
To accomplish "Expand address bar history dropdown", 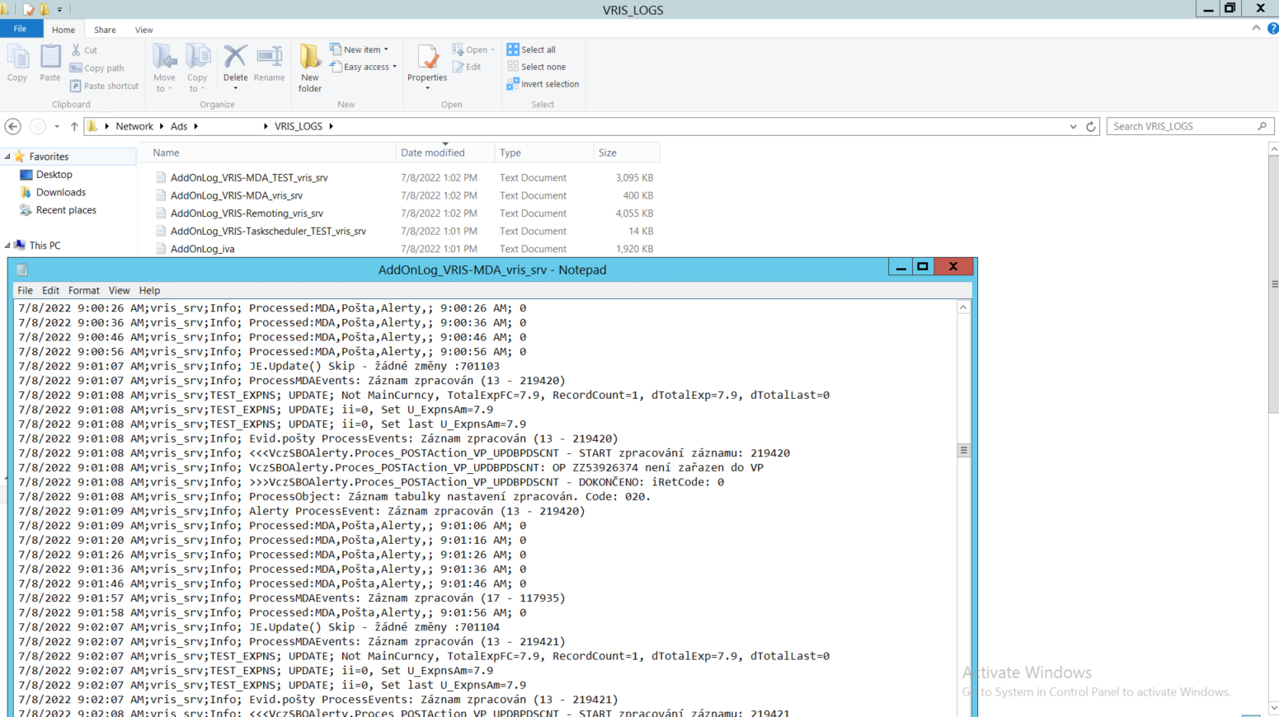I will click(1073, 126).
